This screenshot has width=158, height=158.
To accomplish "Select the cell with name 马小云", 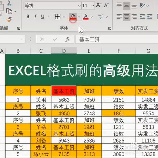I will [x=41, y=154].
